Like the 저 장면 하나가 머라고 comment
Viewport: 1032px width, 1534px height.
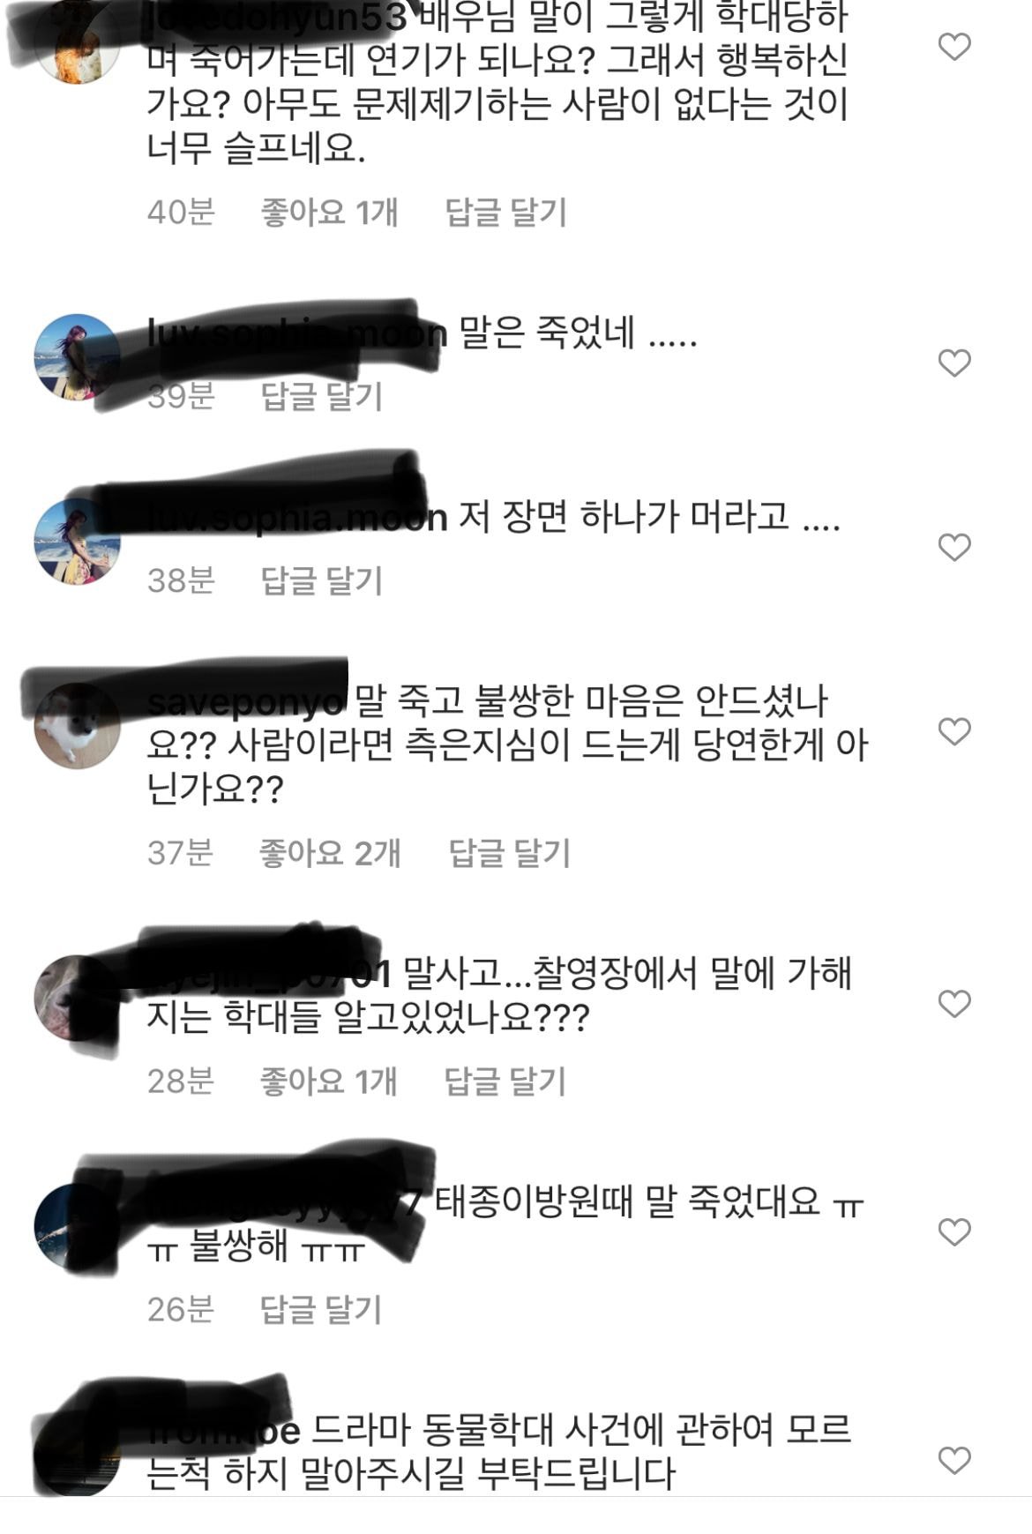tap(953, 547)
